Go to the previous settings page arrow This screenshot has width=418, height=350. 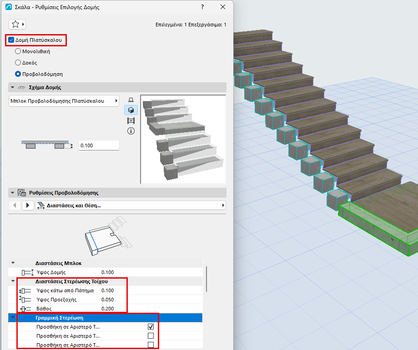(15, 205)
